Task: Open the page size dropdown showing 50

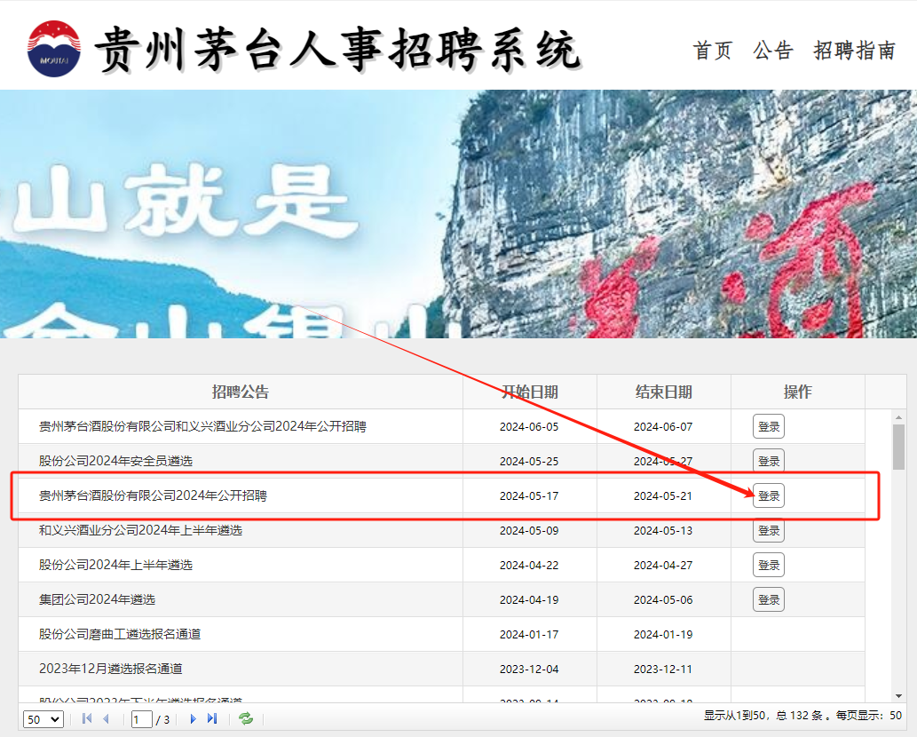Action: (x=43, y=718)
